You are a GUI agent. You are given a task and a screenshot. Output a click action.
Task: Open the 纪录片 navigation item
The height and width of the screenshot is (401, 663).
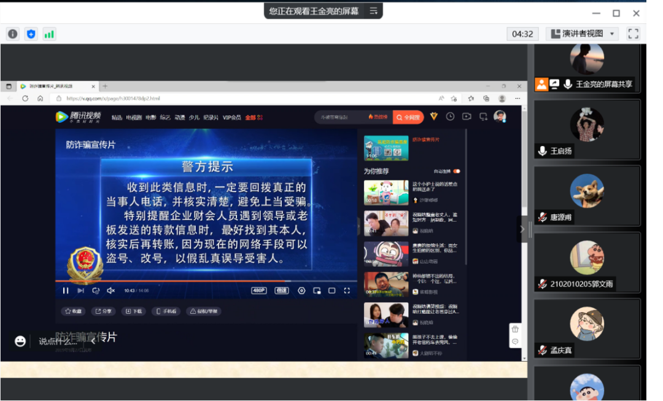(x=211, y=117)
